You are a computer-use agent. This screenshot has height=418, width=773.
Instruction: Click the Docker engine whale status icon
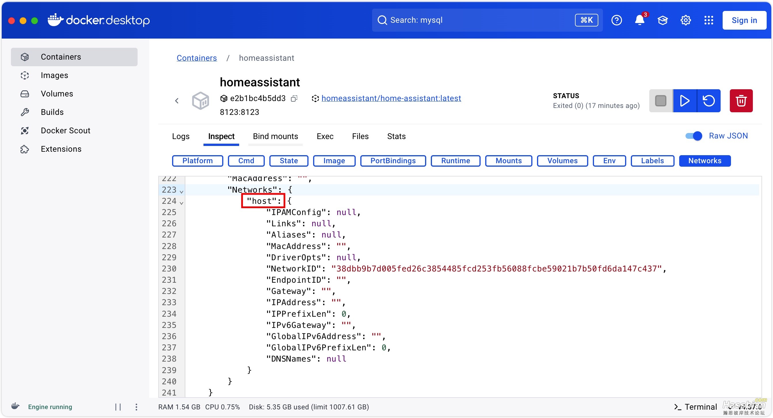coord(15,406)
